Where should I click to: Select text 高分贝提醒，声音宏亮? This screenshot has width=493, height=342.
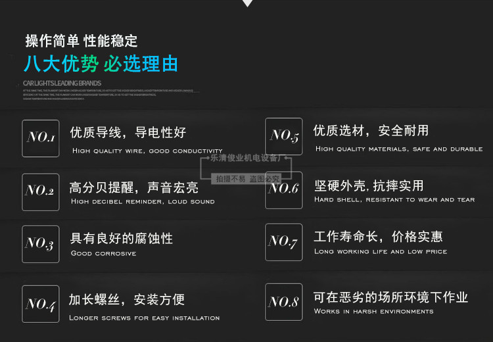click(133, 187)
